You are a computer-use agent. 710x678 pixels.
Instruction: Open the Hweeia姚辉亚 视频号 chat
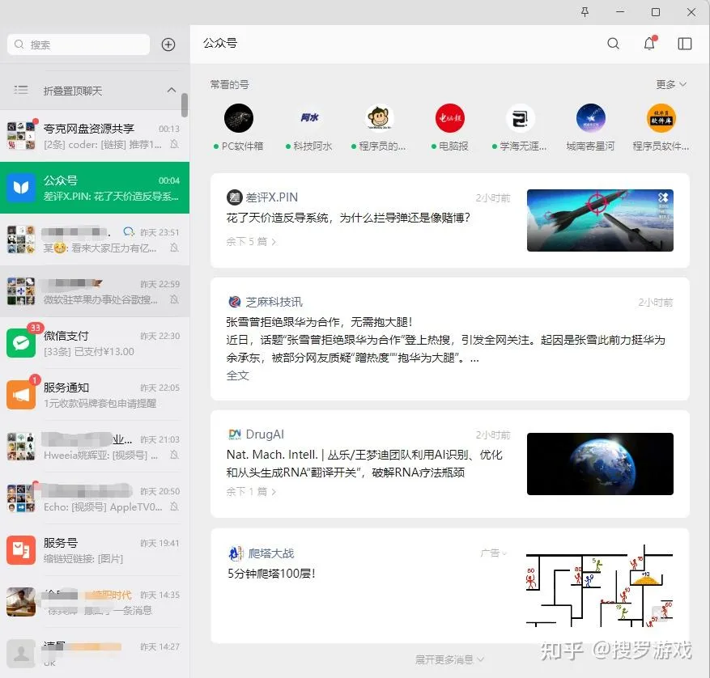point(95,447)
